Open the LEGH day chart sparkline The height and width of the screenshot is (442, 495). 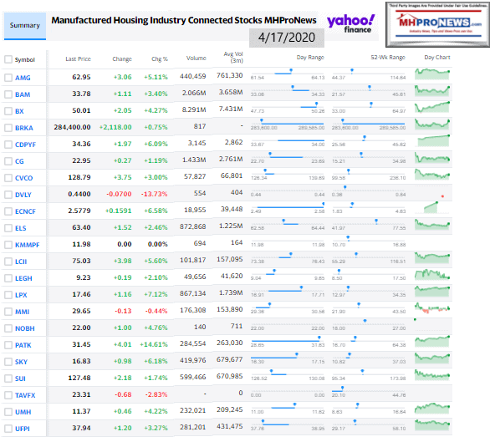[432, 275]
